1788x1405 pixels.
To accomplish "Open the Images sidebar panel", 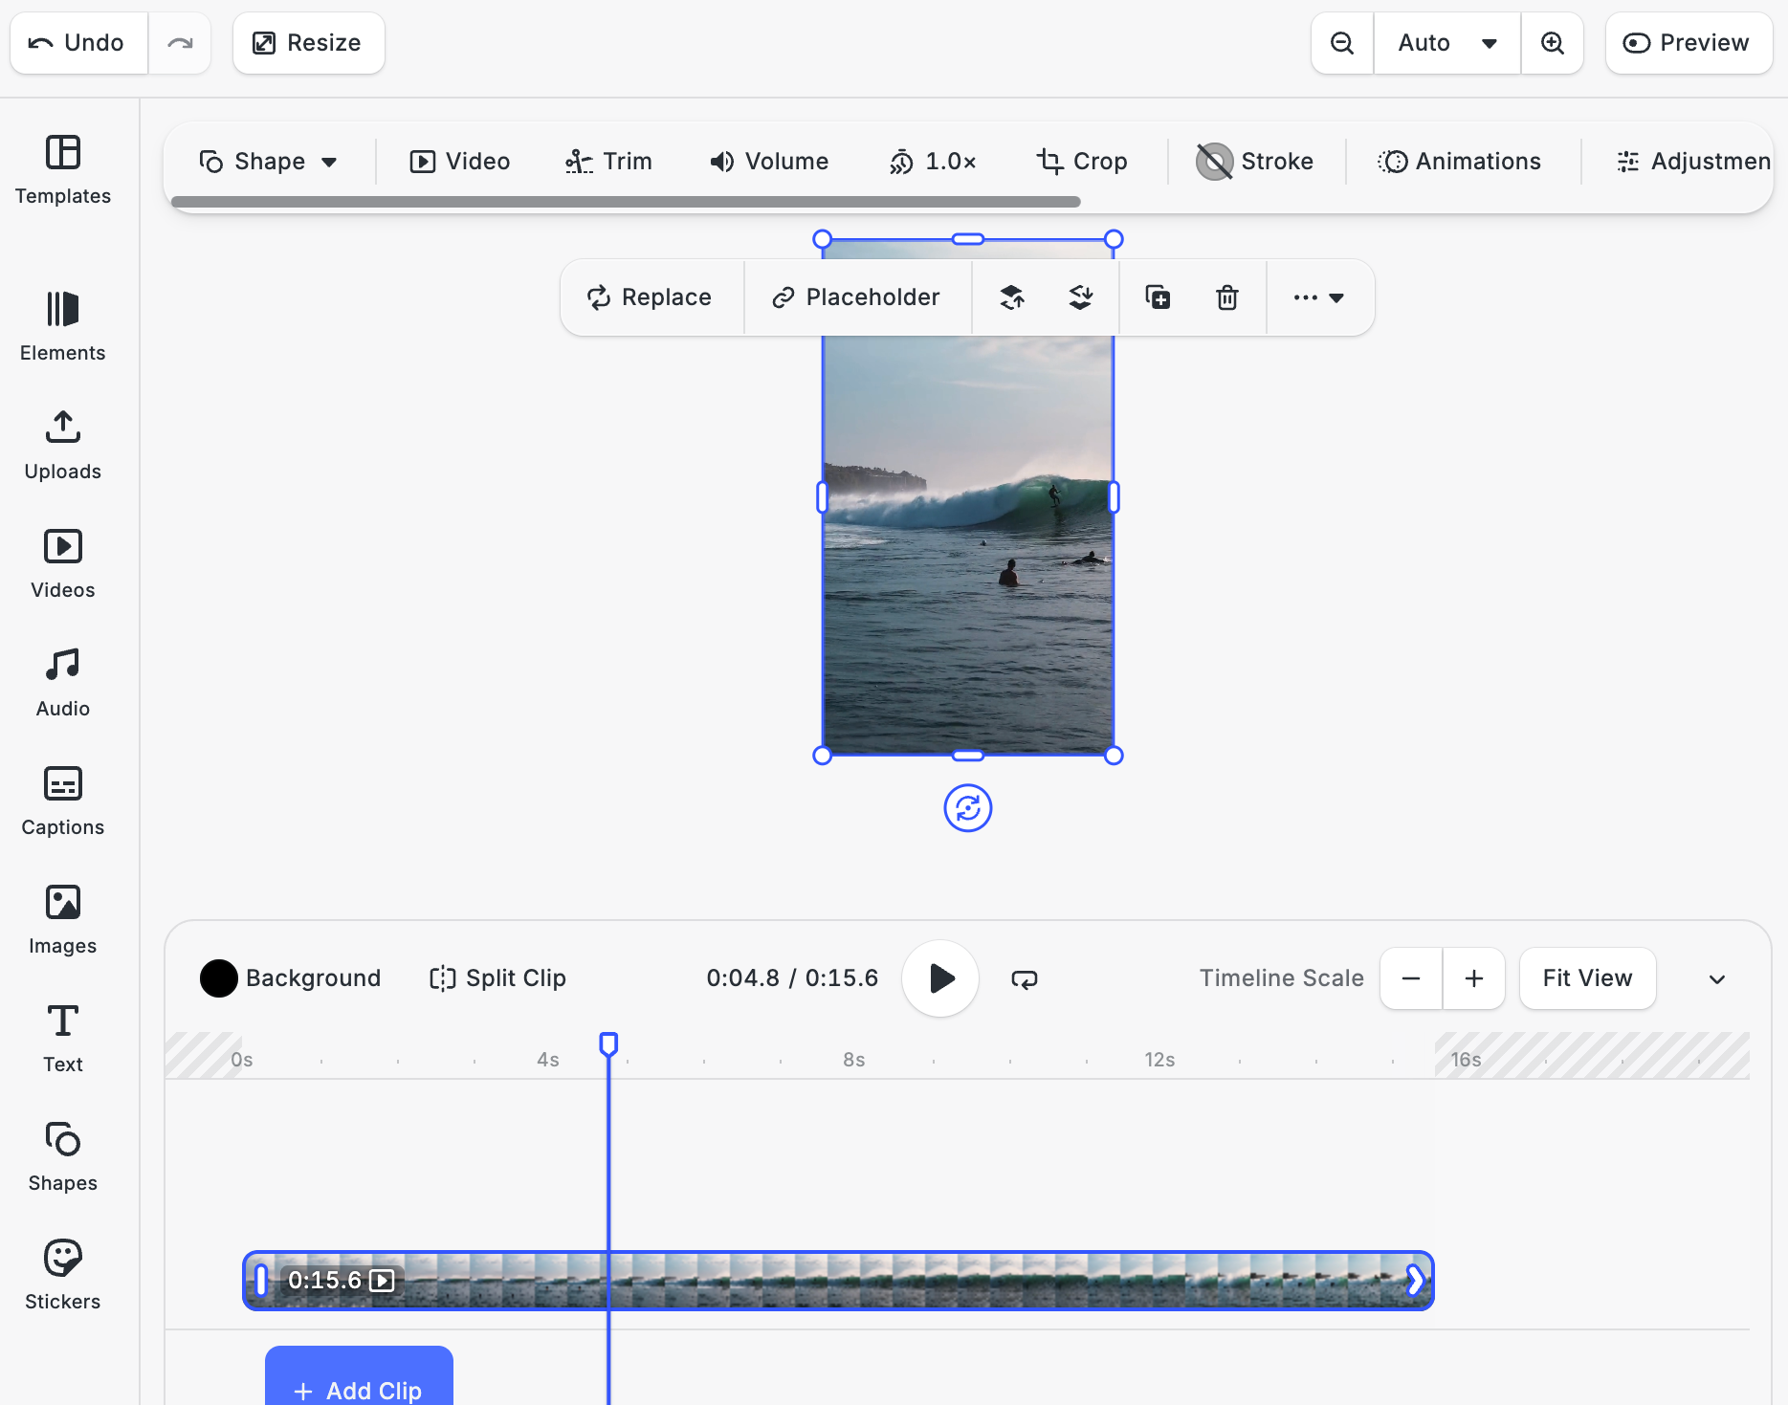I will 63,920.
